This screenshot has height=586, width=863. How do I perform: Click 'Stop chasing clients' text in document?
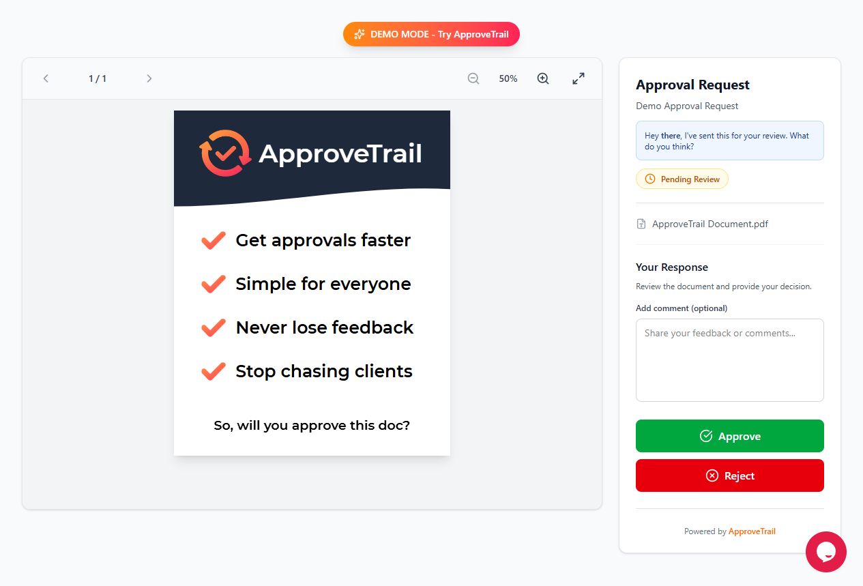[x=323, y=371]
